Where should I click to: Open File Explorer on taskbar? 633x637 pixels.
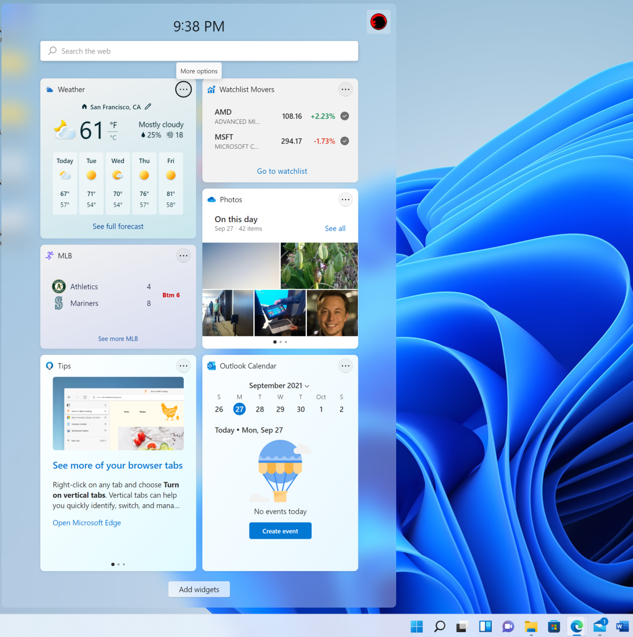point(531,626)
